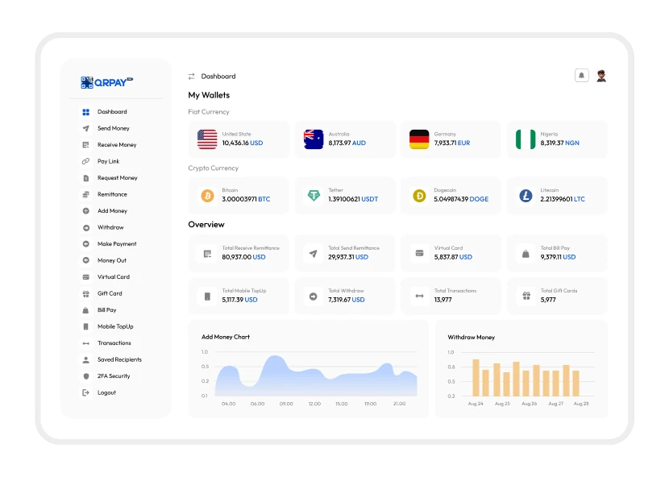
Task: Select the Litecoin wallet card
Action: click(x=557, y=196)
